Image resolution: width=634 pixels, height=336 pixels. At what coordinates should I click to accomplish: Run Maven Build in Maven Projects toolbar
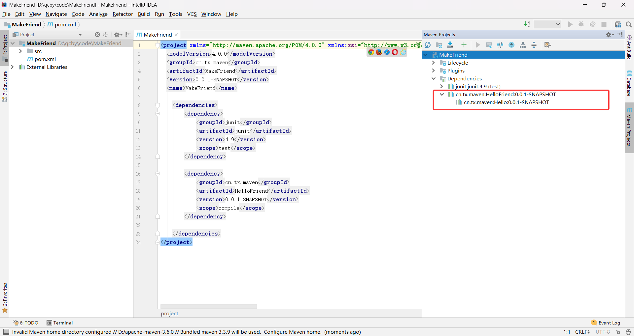tap(478, 45)
